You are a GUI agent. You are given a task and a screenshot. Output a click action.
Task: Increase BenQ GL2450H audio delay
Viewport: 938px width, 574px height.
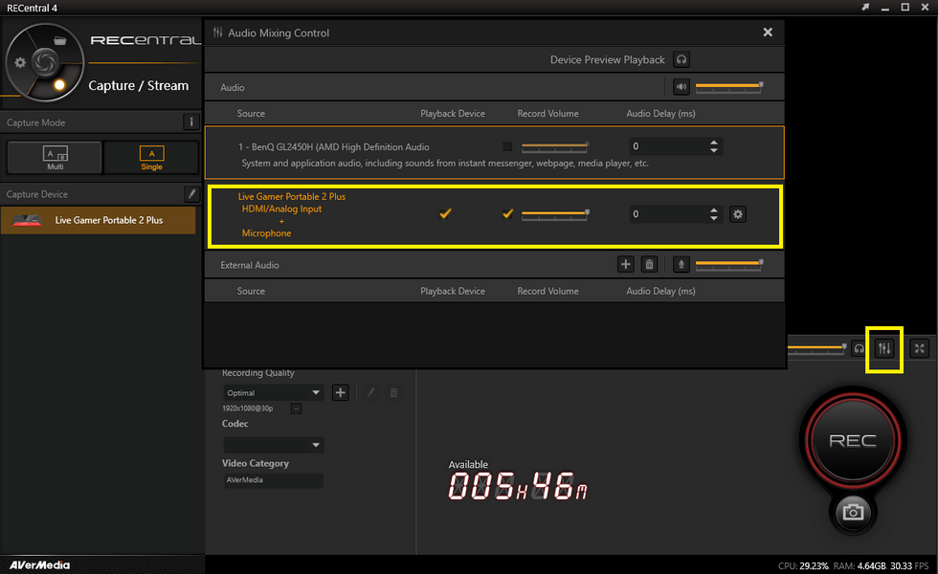click(x=714, y=143)
